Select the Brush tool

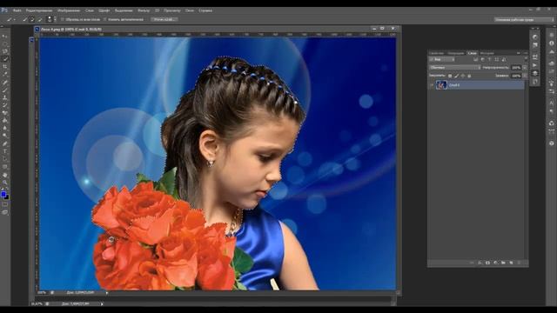pos(5,90)
